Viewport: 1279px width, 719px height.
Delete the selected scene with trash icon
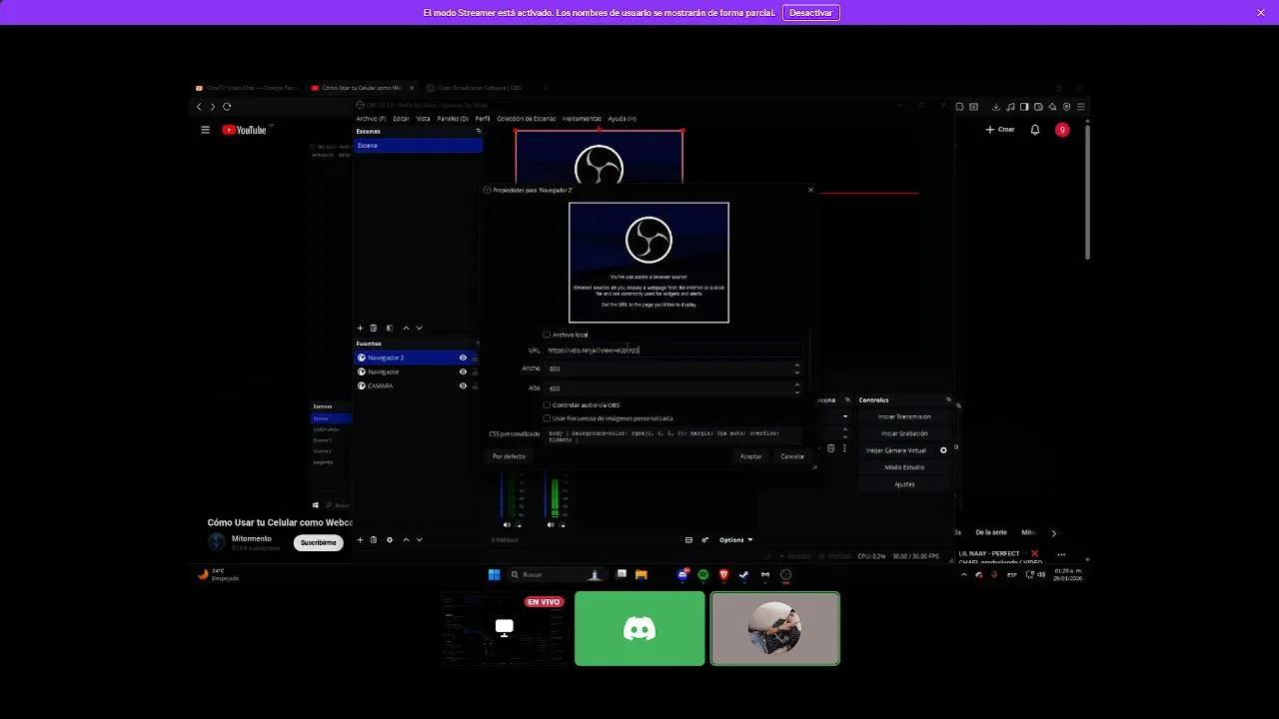(374, 328)
